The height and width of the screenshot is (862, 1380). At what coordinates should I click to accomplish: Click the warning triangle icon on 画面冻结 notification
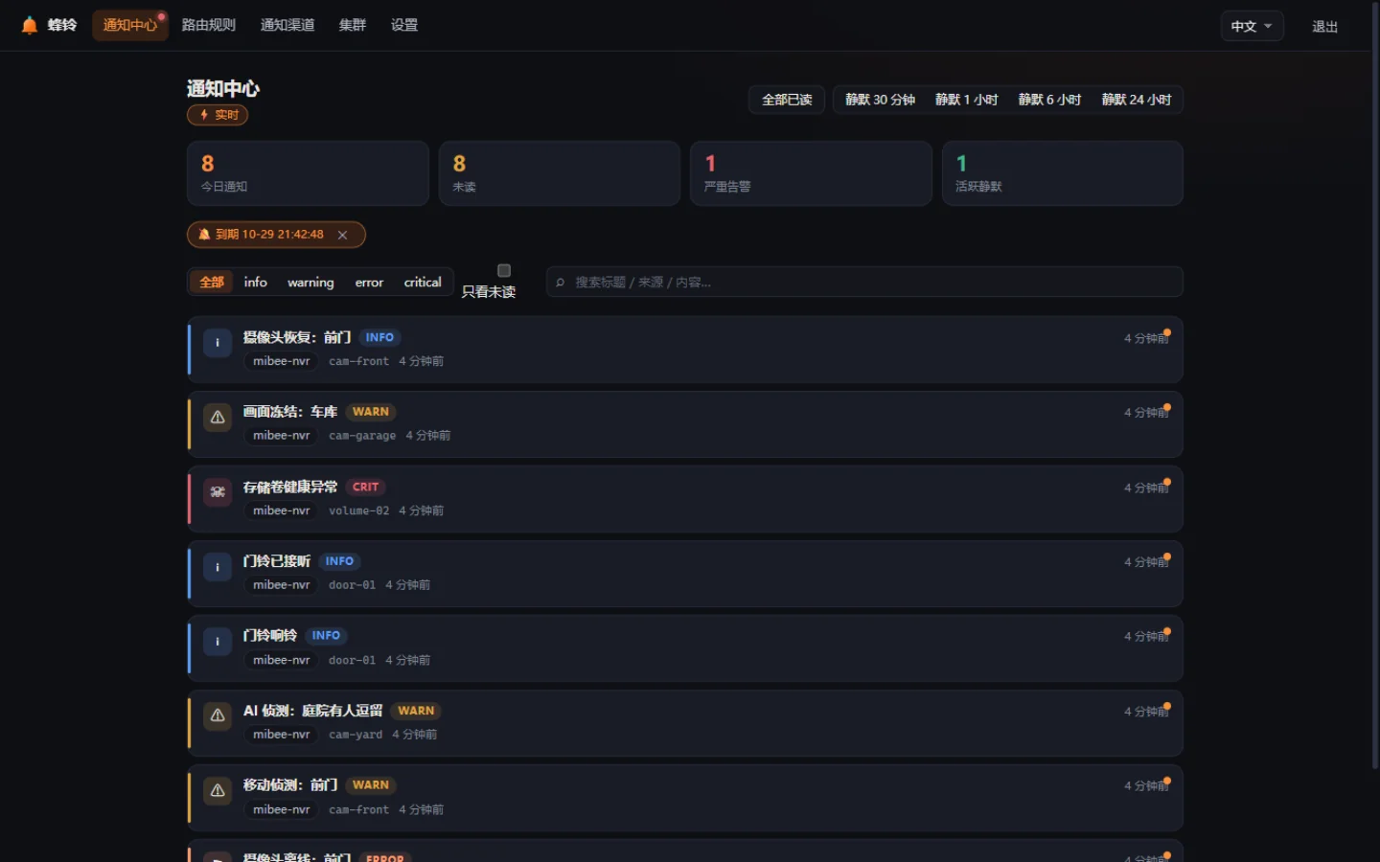[x=218, y=418]
